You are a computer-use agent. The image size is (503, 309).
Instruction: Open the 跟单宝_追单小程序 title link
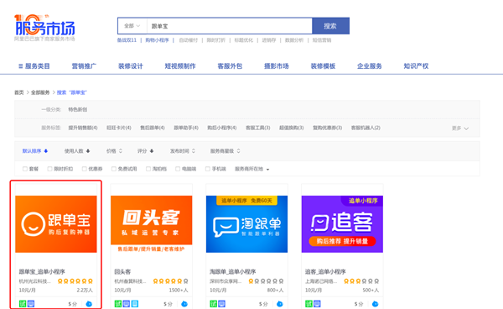click(x=42, y=272)
